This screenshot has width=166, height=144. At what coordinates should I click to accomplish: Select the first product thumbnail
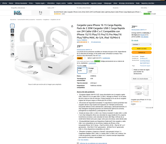12,26
